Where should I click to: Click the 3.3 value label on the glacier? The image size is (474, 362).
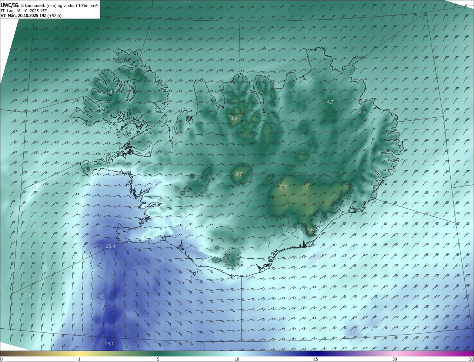[283, 187]
